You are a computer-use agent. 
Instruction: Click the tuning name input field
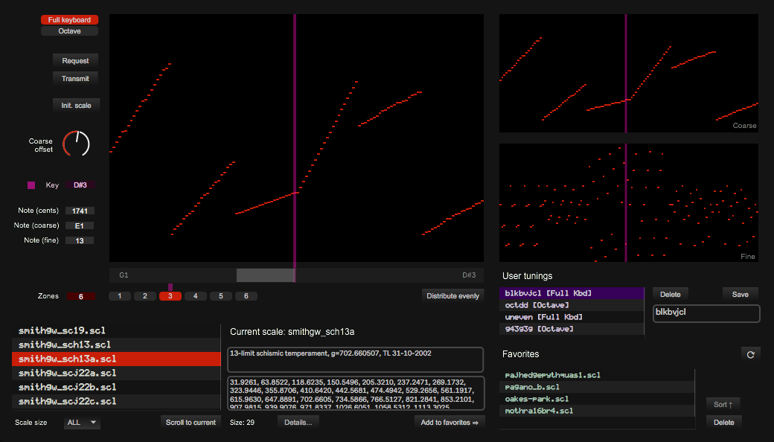pos(706,313)
